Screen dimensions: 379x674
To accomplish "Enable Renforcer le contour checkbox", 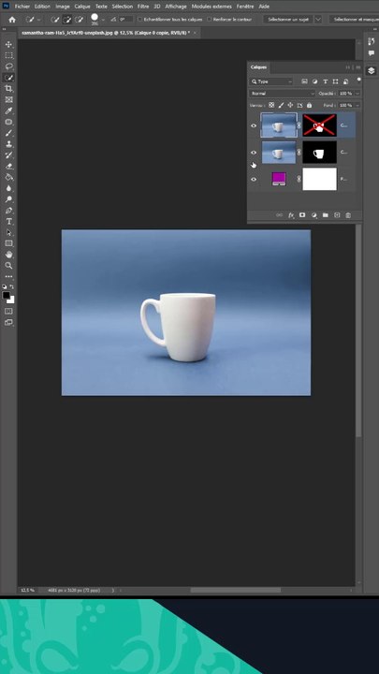I will click(x=210, y=20).
